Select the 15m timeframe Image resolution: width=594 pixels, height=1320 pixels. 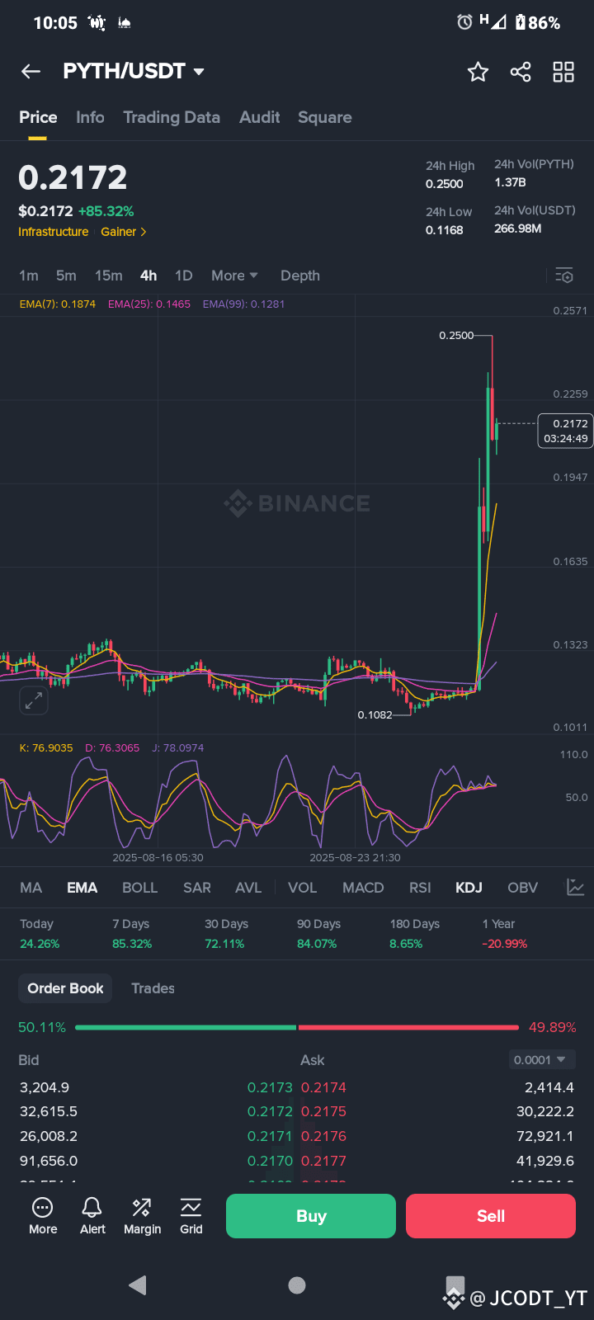click(x=108, y=276)
